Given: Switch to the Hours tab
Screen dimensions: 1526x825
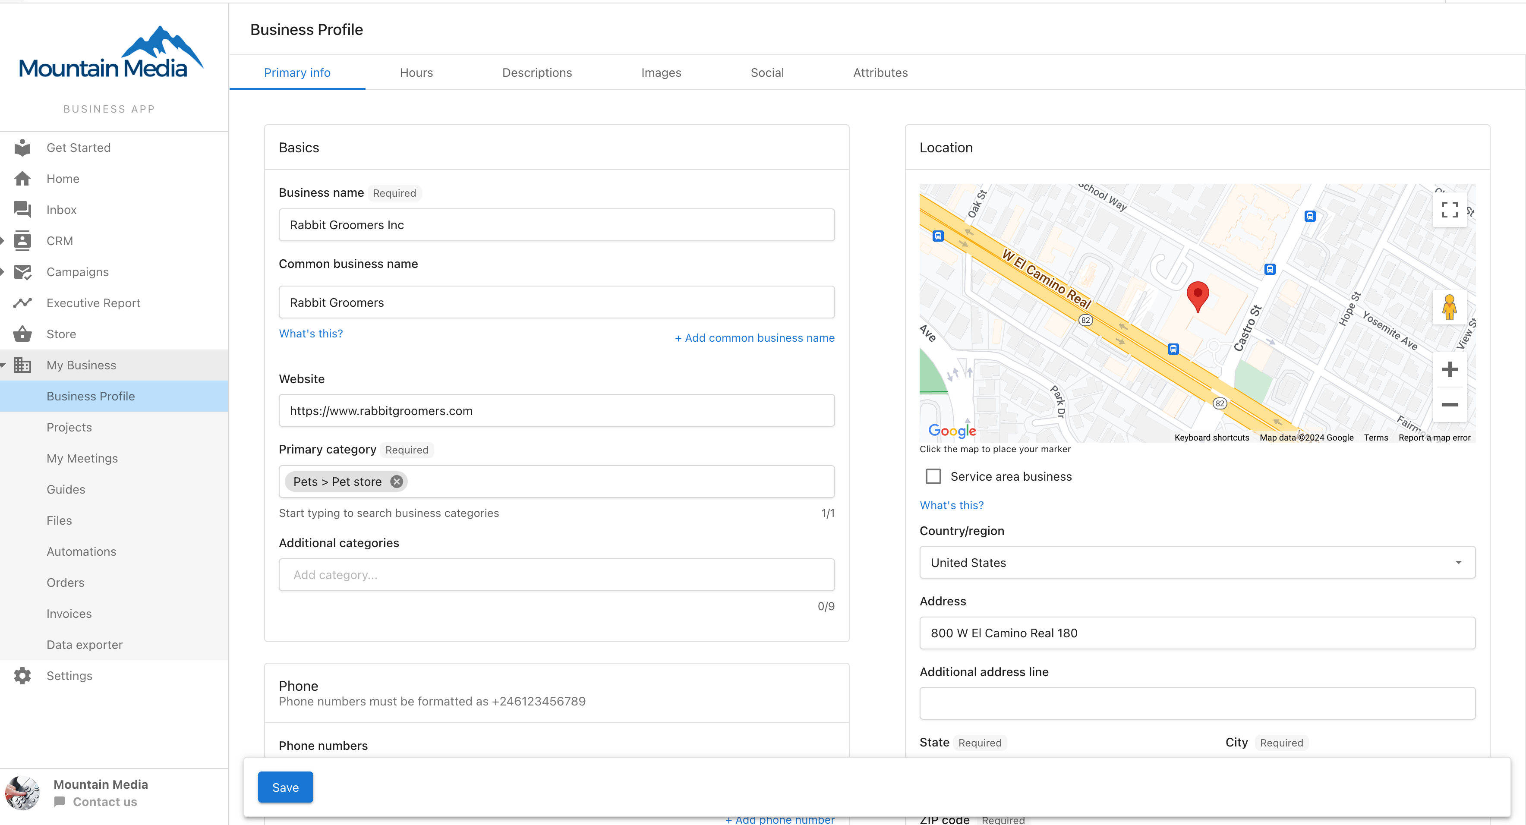Looking at the screenshot, I should pos(416,73).
